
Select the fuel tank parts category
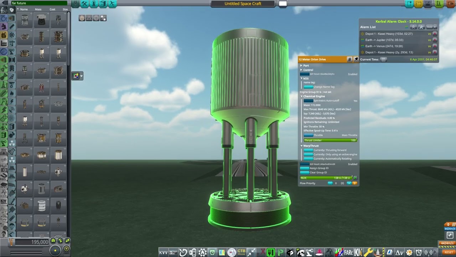pos(4,35)
